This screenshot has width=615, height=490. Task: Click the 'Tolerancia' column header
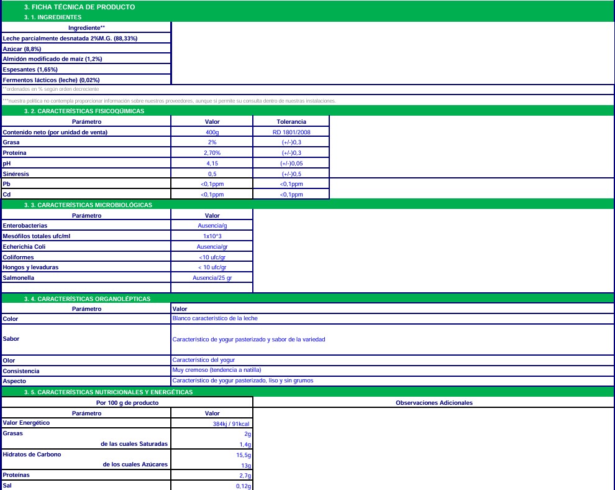point(291,122)
